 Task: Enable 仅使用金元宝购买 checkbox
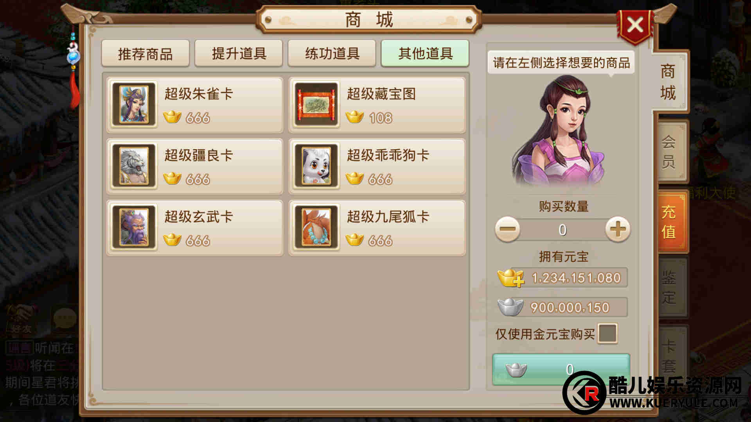pos(607,333)
